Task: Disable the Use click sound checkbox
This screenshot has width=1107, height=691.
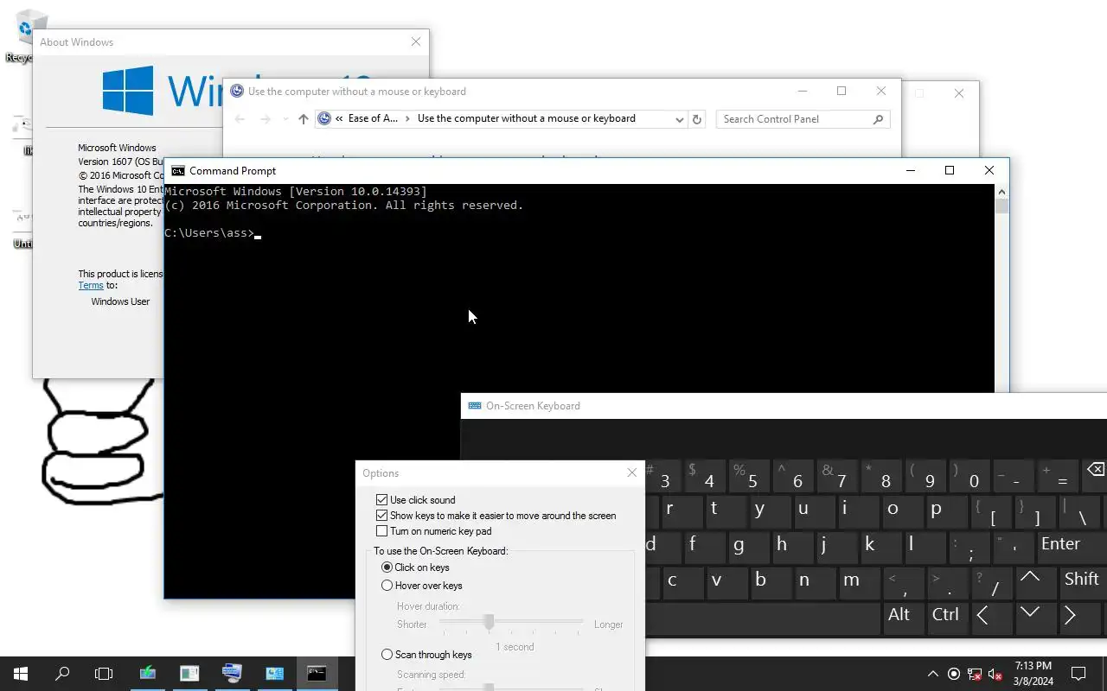Action: pyautogui.click(x=381, y=500)
